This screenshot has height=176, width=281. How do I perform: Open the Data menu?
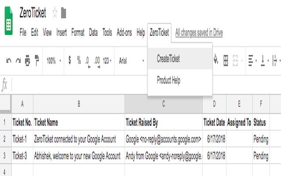(x=94, y=33)
